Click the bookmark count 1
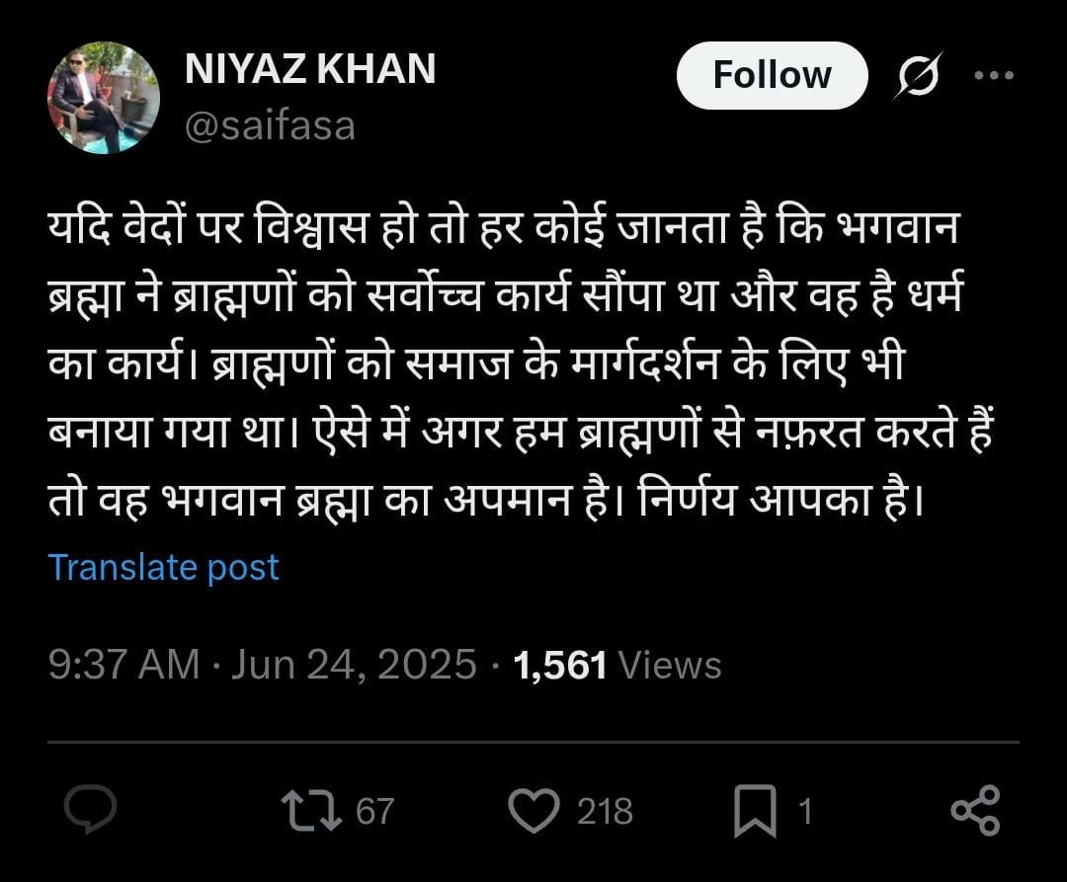Image resolution: width=1067 pixels, height=882 pixels. (804, 812)
